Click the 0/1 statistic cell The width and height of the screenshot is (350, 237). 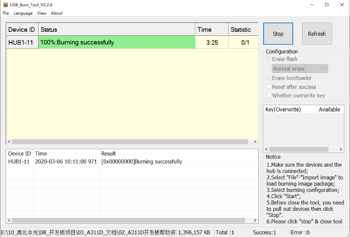(243, 42)
